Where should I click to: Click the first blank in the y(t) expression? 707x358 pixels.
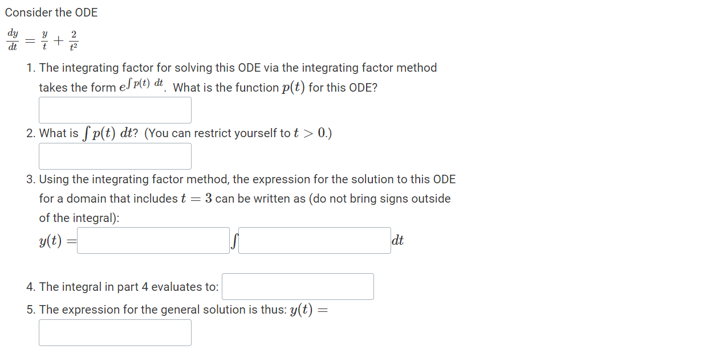click(x=152, y=240)
